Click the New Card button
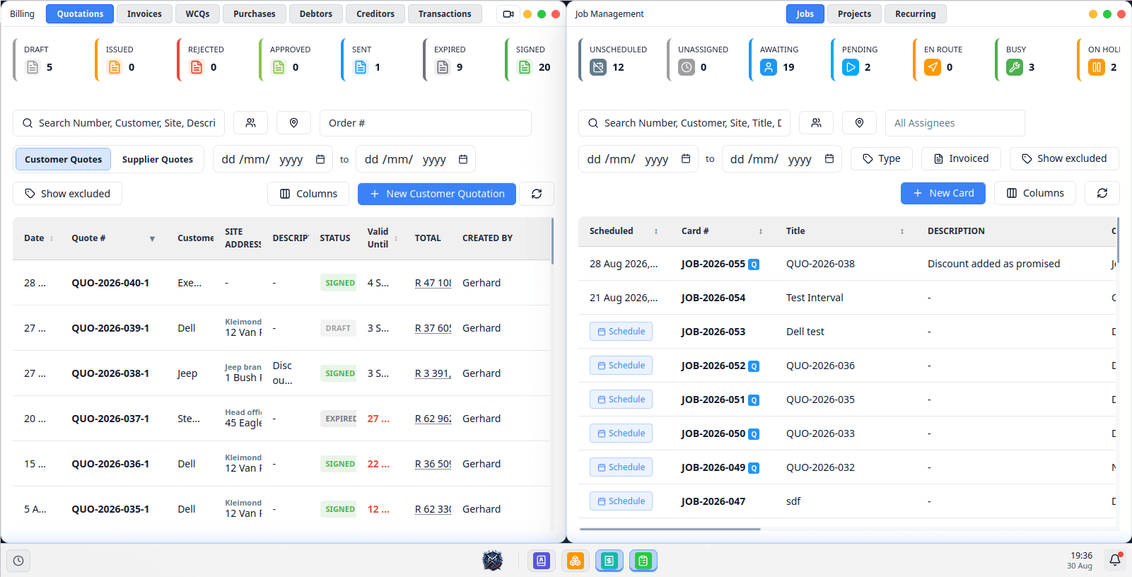Screen dimensions: 1132x577 pos(943,193)
